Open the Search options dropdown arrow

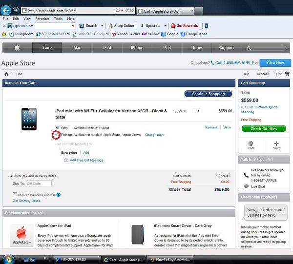pyautogui.click(x=102, y=26)
